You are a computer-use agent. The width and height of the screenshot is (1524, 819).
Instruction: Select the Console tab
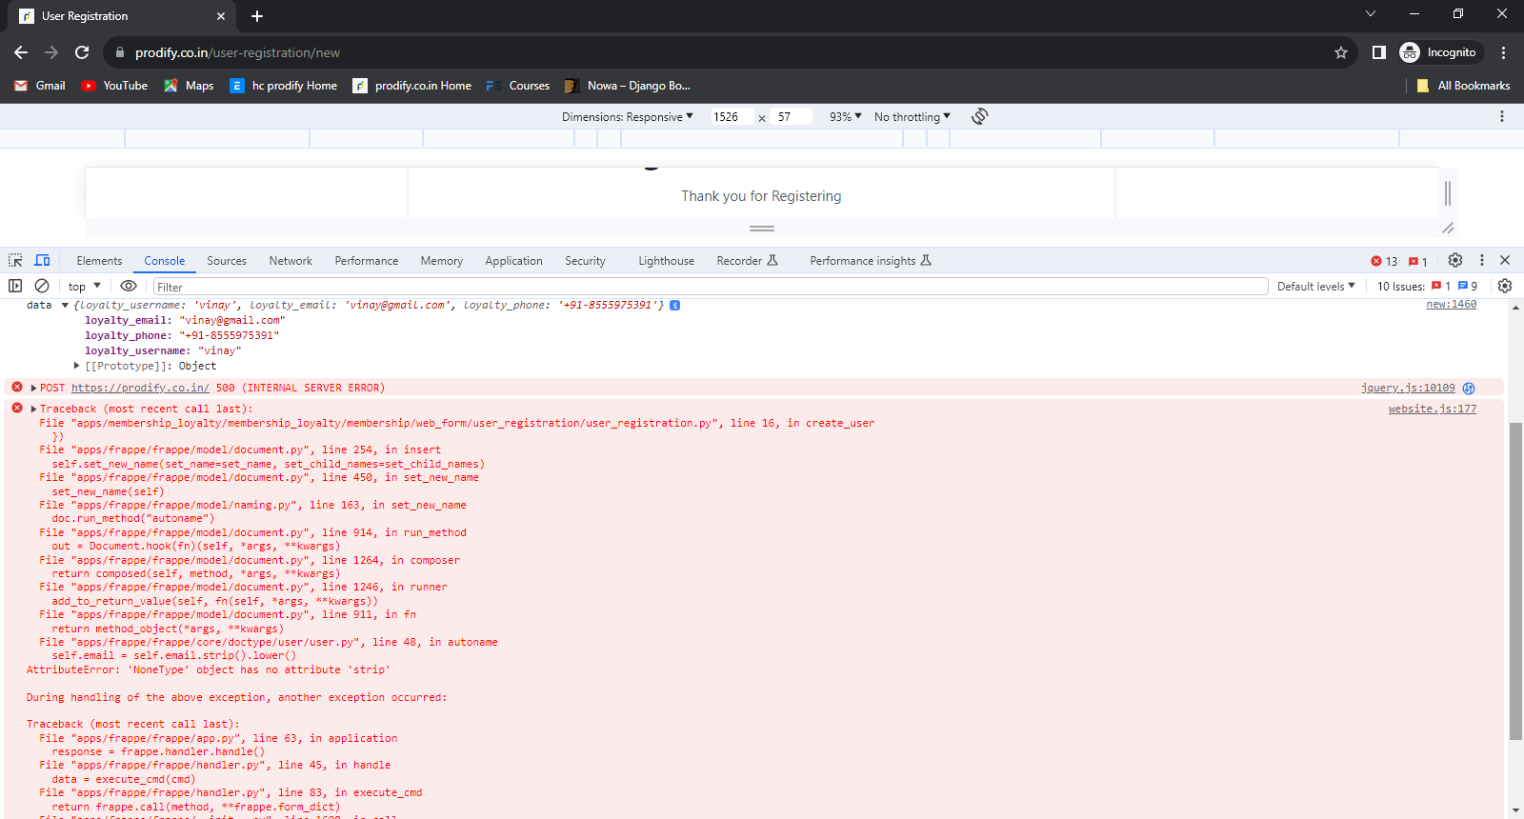click(x=165, y=261)
